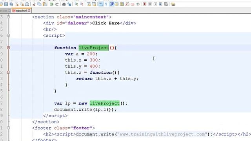Image resolution: width=251 pixels, height=141 pixels.
Task: Toggle the Function List icon
Action: click(x=127, y=4)
